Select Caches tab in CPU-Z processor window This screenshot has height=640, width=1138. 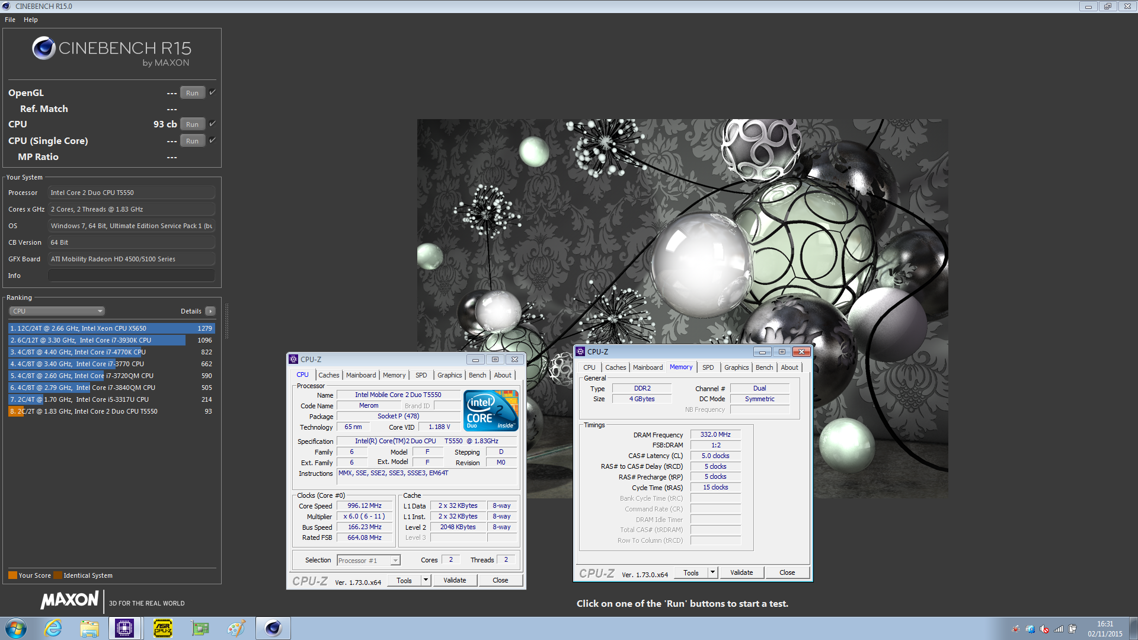click(329, 375)
